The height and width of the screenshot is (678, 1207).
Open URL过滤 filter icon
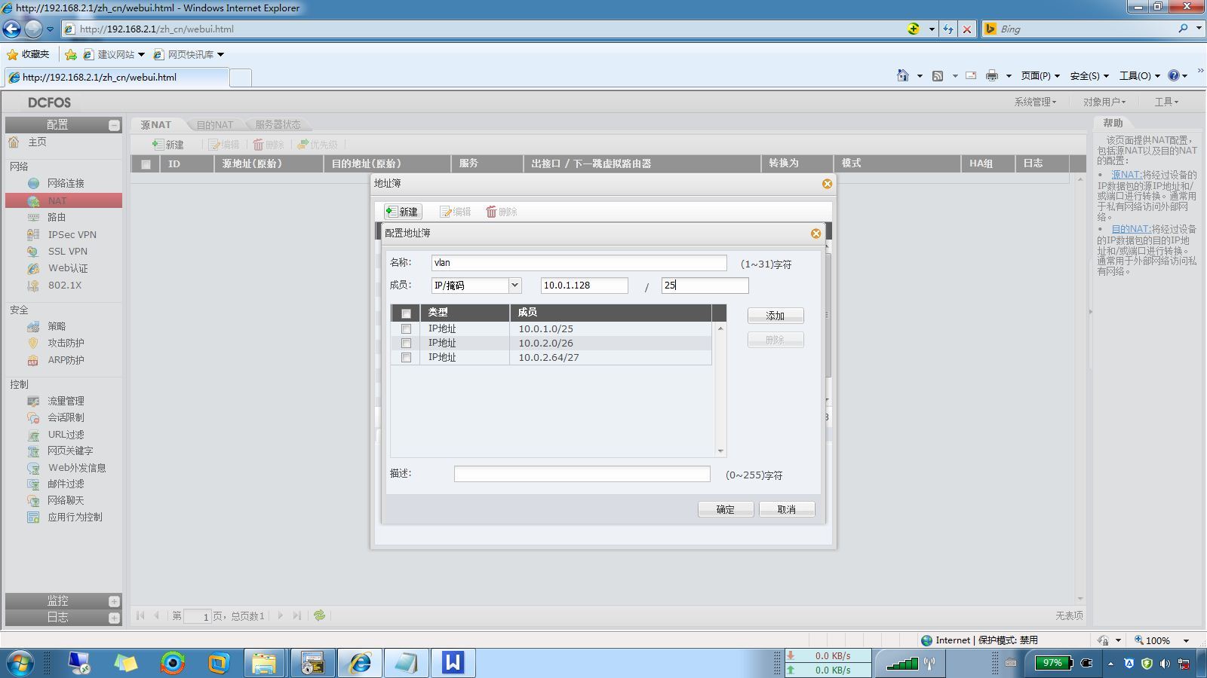pyautogui.click(x=33, y=435)
